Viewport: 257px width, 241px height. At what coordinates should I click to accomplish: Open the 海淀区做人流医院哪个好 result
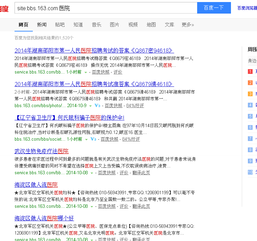pos(44,218)
